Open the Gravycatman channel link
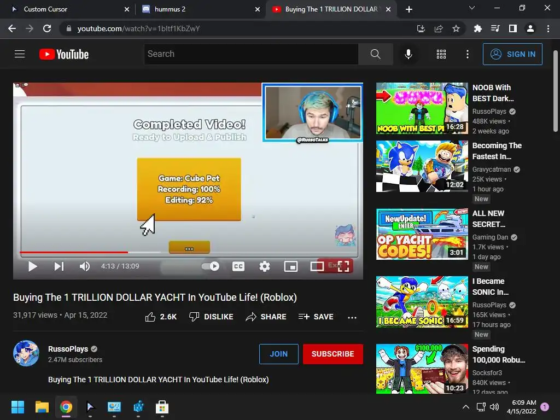The image size is (560, 420). point(492,170)
